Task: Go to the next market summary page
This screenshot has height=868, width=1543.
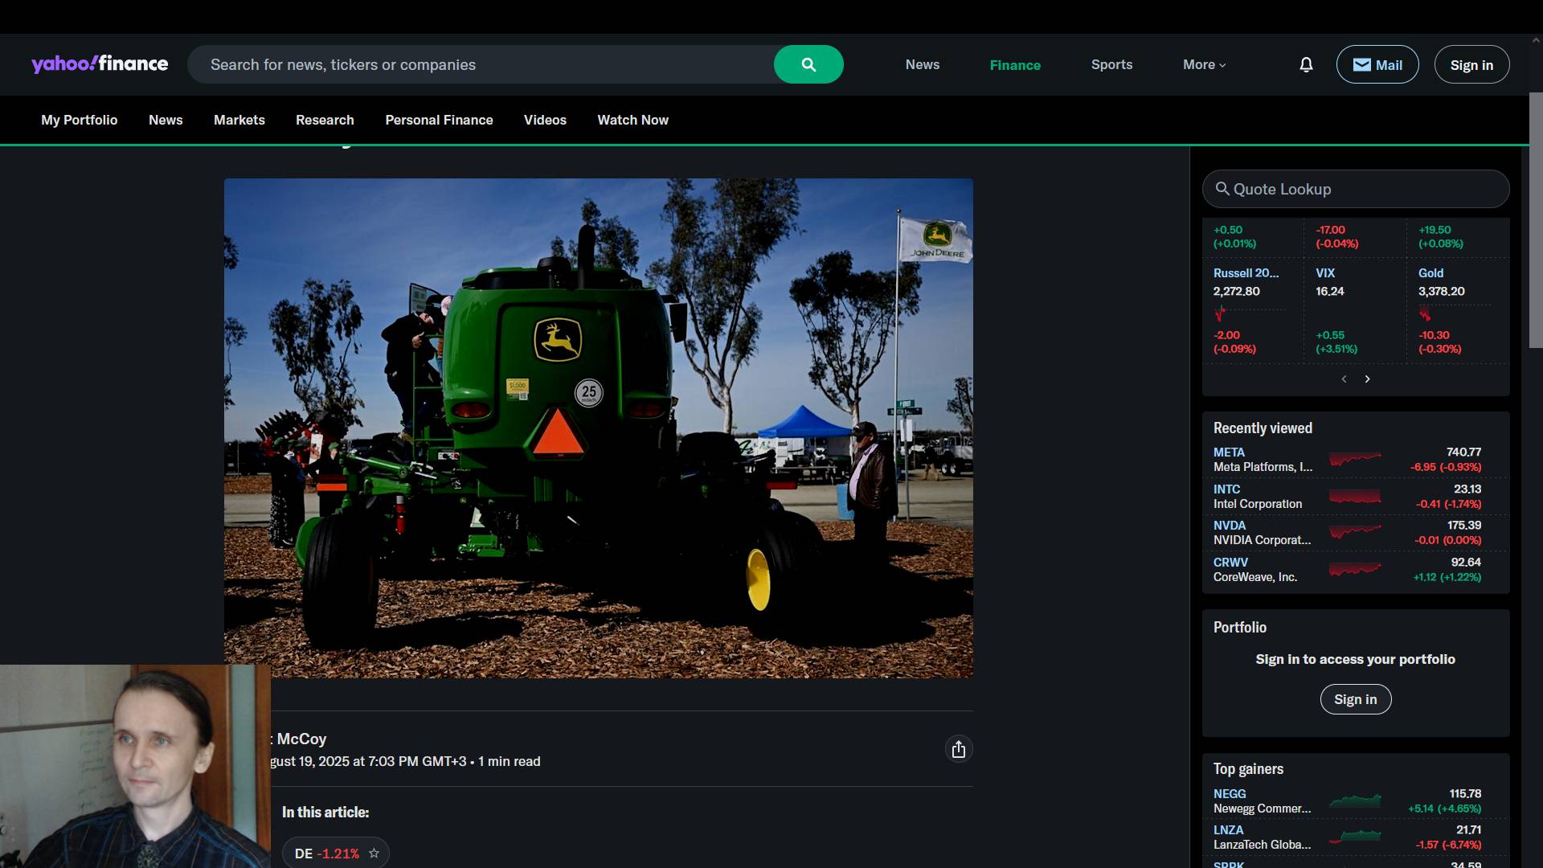Action: pos(1367,379)
